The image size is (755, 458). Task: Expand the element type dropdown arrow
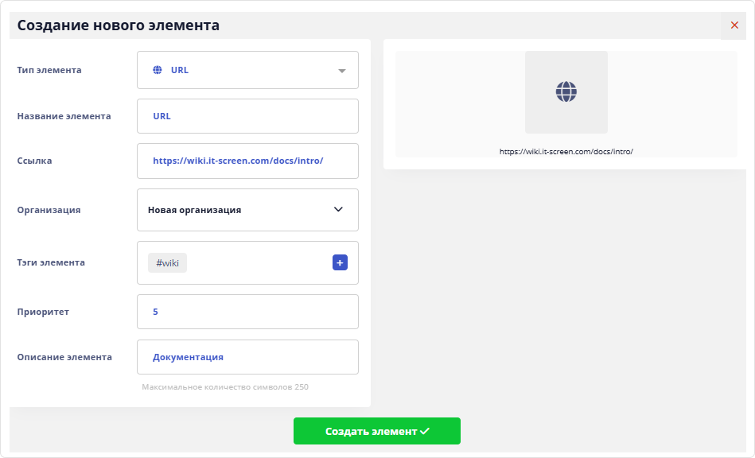(342, 71)
